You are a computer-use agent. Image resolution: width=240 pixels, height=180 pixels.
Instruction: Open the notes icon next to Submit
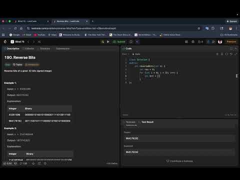click(x=131, y=42)
